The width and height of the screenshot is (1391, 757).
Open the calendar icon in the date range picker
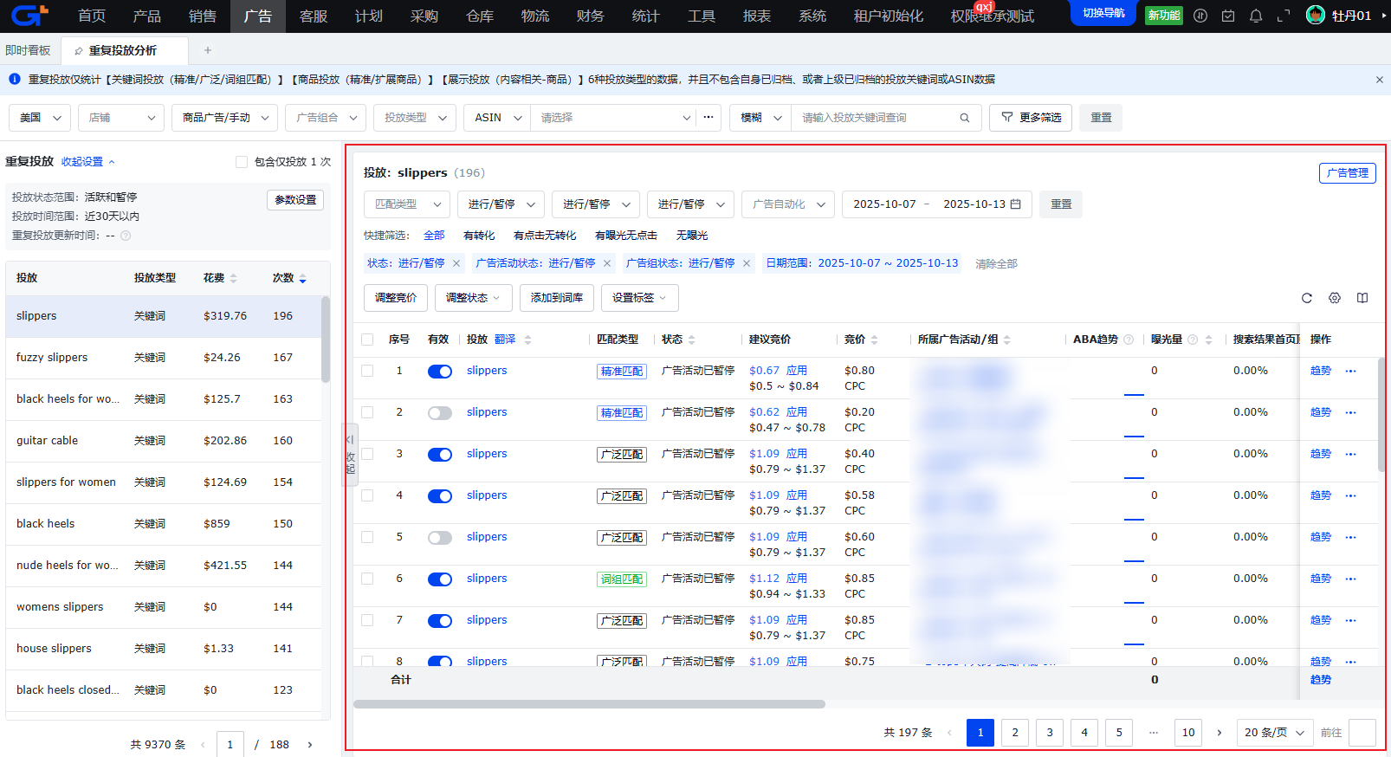[x=1016, y=204]
